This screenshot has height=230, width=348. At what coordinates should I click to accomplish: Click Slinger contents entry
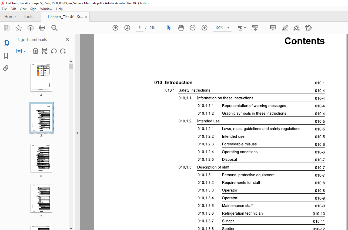(x=228, y=221)
